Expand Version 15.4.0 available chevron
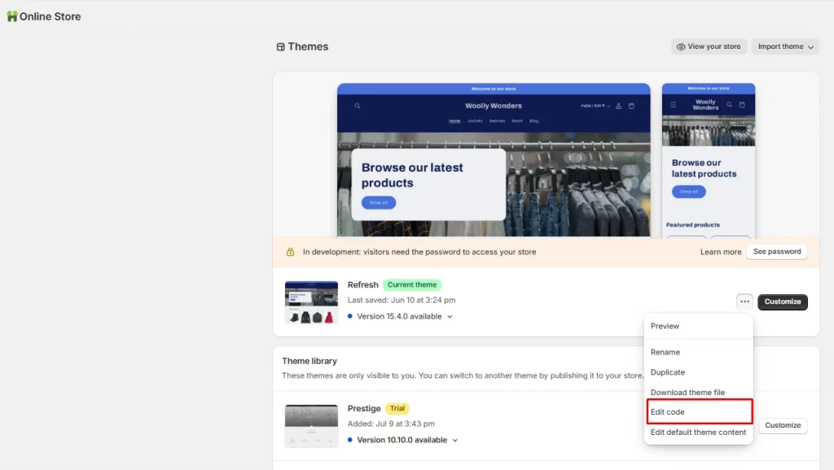The width and height of the screenshot is (834, 470). pos(450,317)
